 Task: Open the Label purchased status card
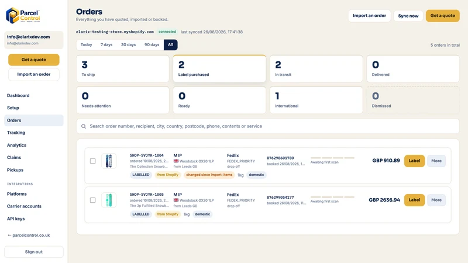tap(219, 68)
